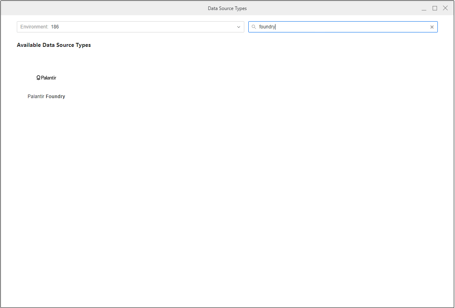Clear the foundry search text
This screenshot has height=308, width=455.
(x=432, y=27)
